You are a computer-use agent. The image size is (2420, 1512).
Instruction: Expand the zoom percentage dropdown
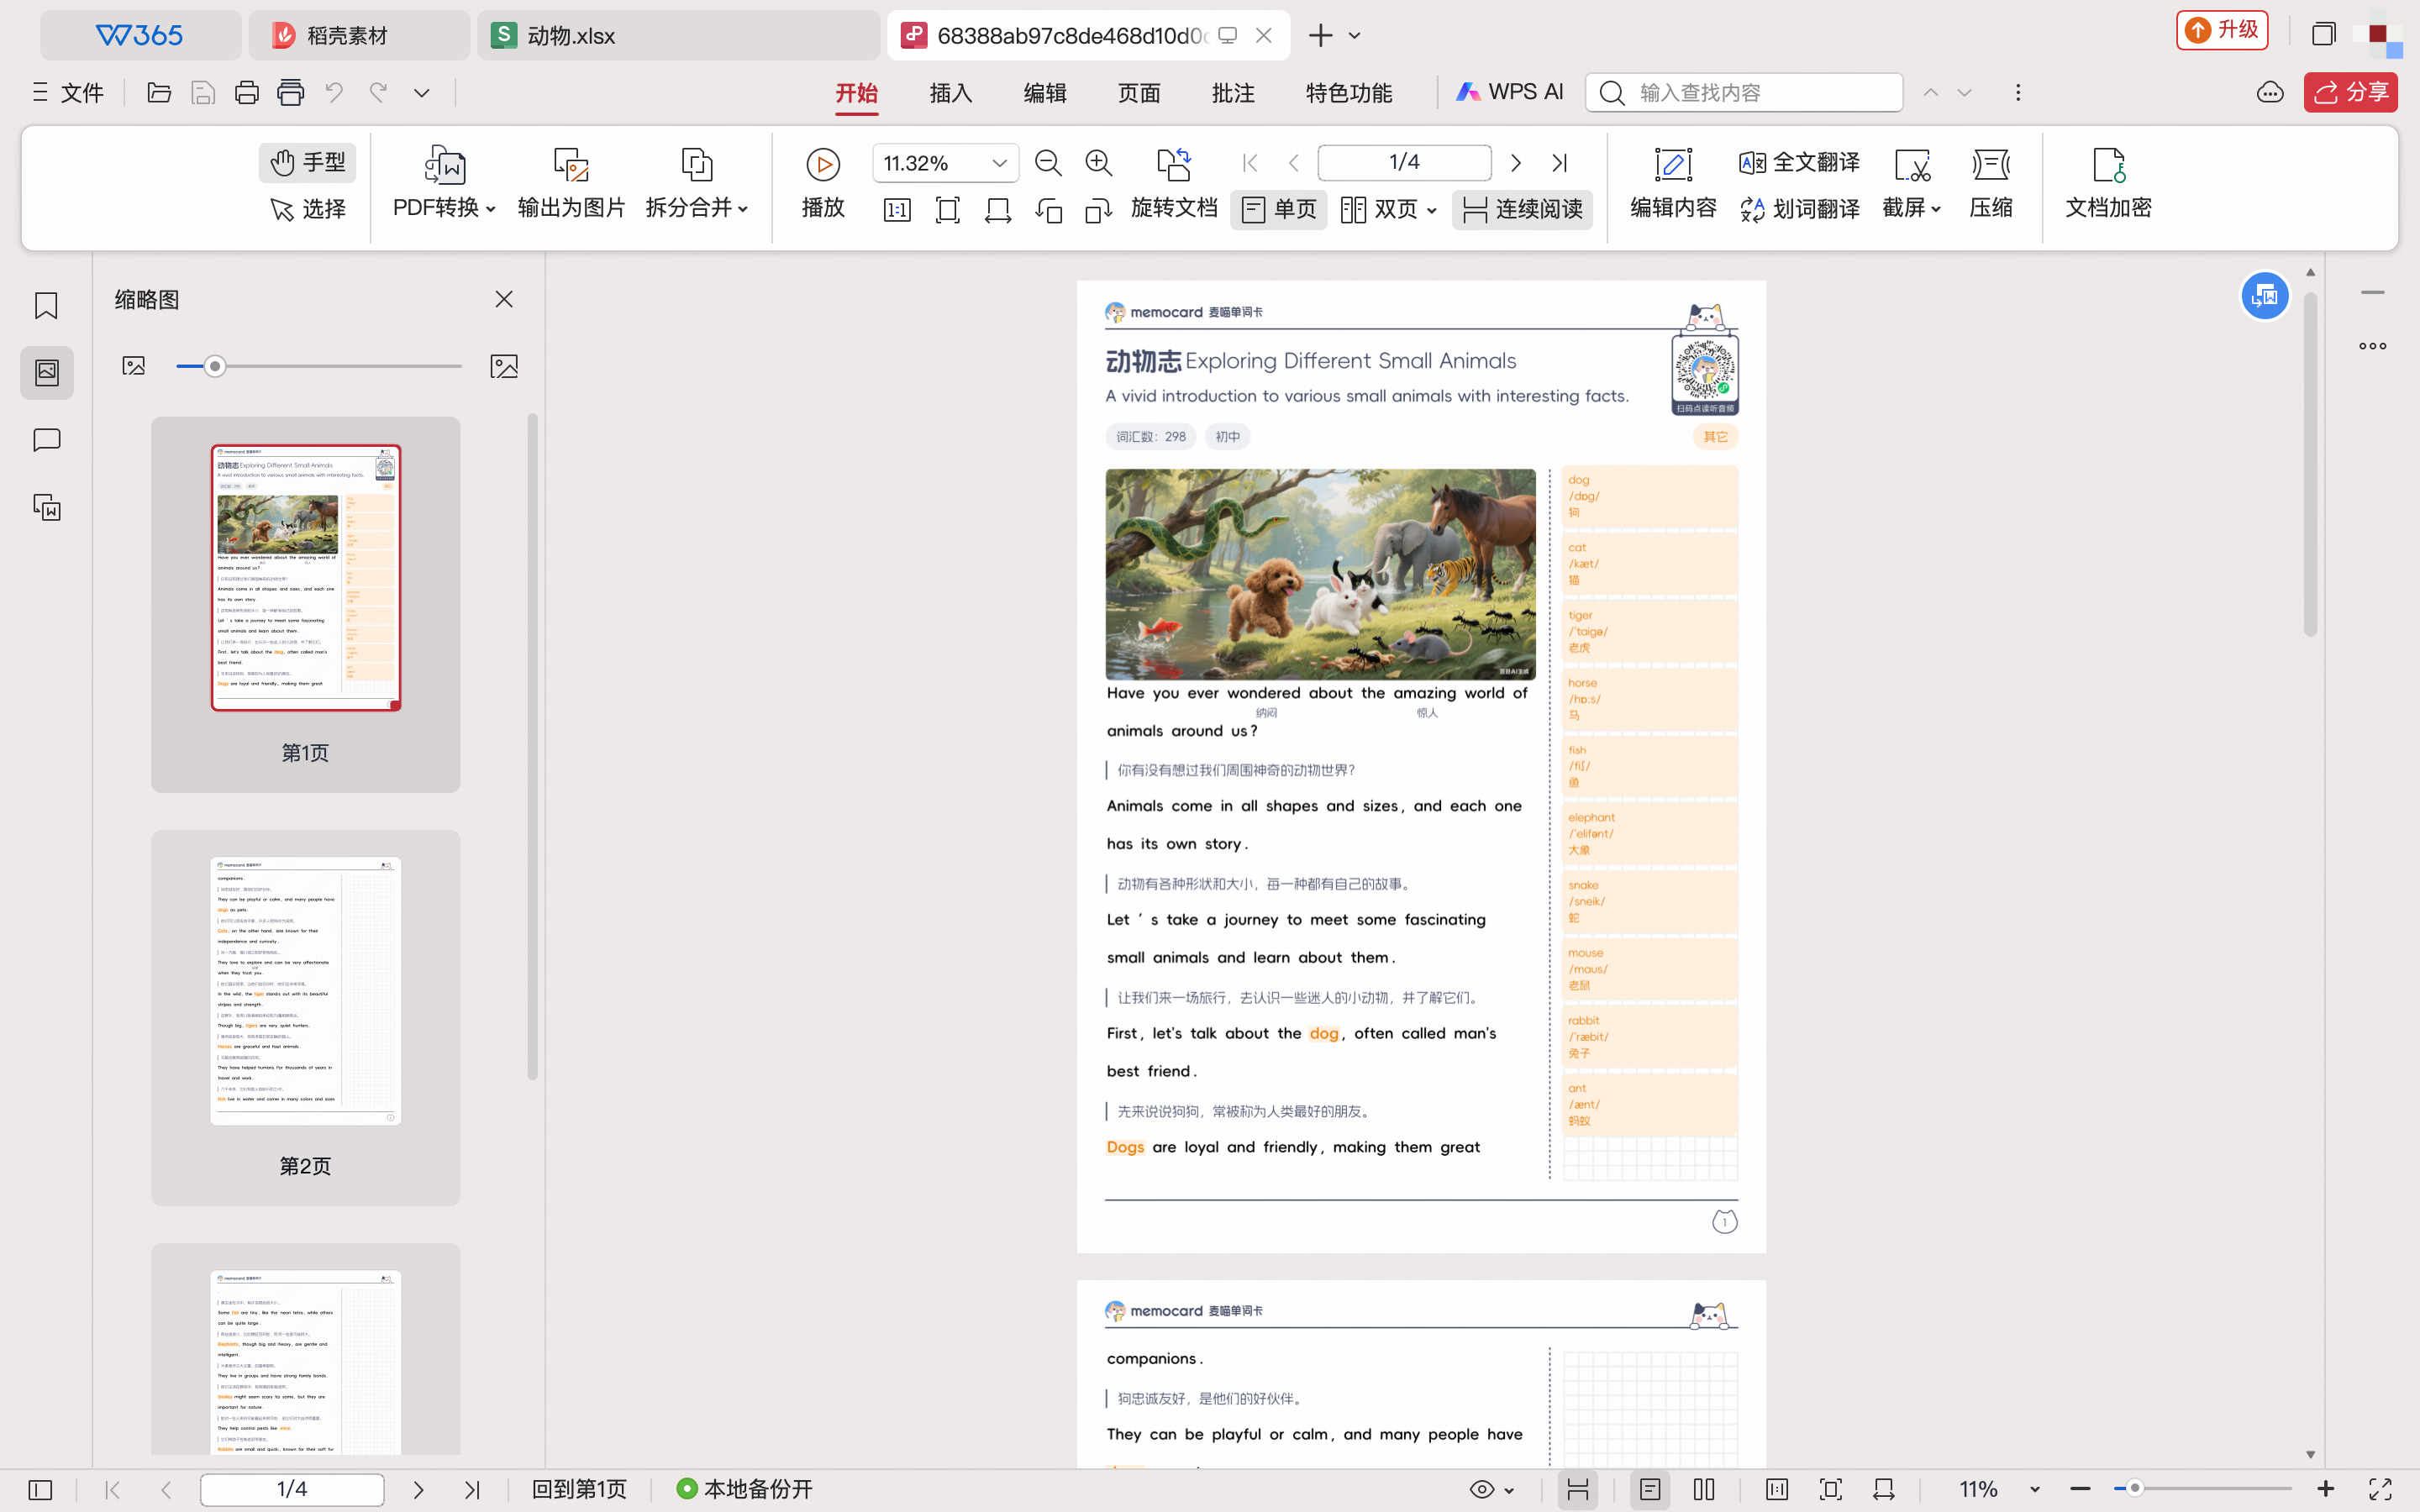click(999, 163)
